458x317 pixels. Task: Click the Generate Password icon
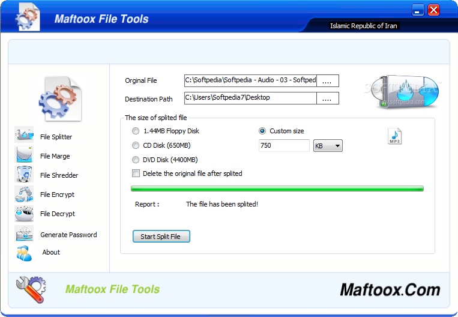tap(24, 234)
